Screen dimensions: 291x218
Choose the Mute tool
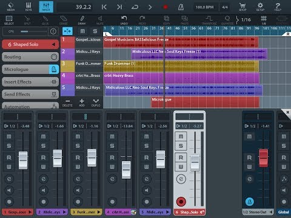click(100, 20)
